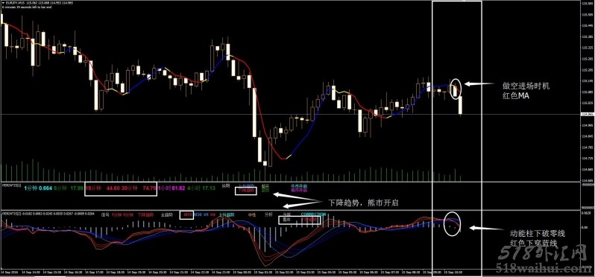Click the large white candle at the chart's lowest point
The image size is (595, 277).
(x=260, y=150)
